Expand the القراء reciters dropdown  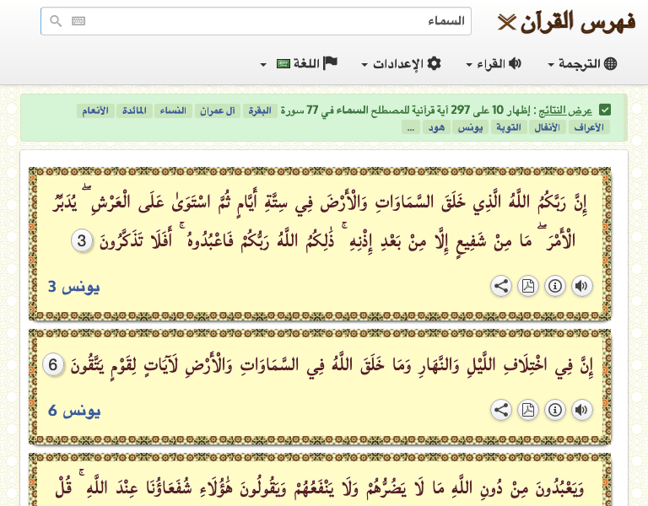pos(494,64)
